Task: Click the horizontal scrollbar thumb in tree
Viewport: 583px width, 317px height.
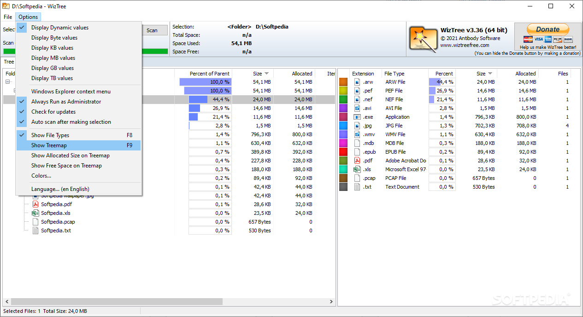Action: coord(116,302)
